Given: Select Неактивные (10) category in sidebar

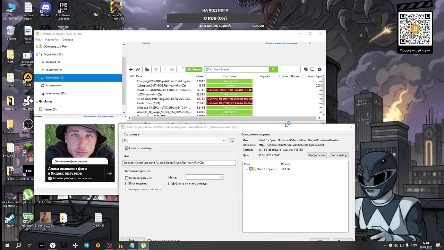Looking at the screenshot, I should tap(55, 93).
